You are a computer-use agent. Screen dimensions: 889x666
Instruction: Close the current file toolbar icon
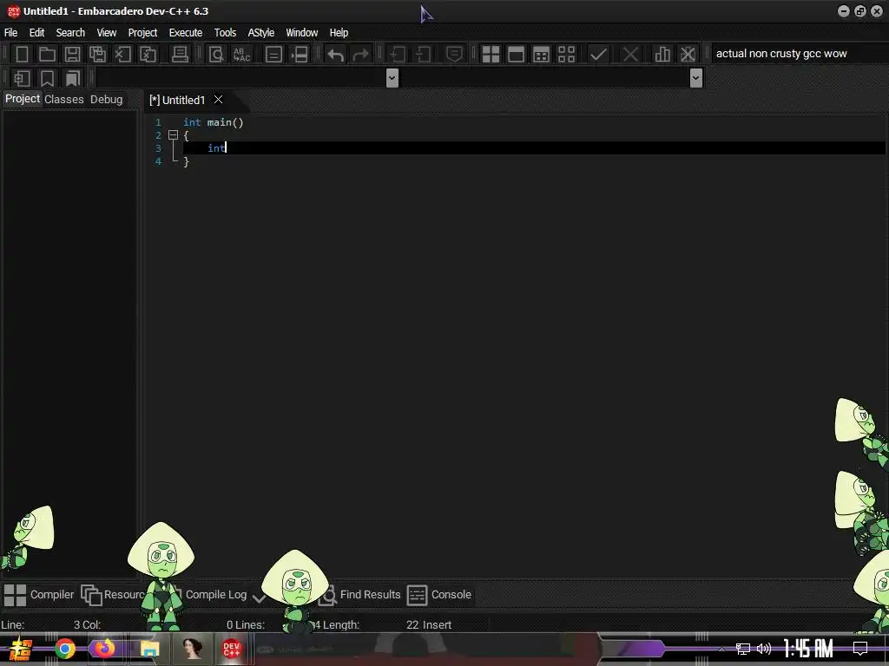point(122,55)
